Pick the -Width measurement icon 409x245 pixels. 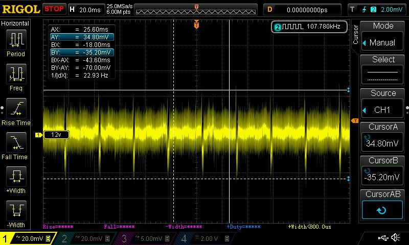click(16, 213)
